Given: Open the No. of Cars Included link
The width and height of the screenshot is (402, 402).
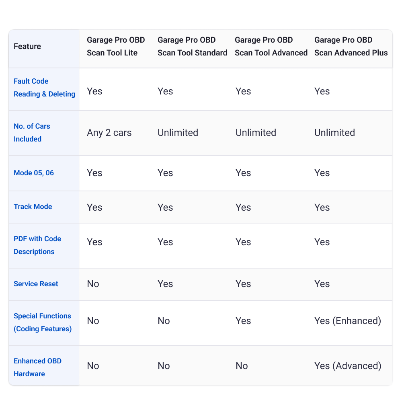Looking at the screenshot, I should click(32, 133).
